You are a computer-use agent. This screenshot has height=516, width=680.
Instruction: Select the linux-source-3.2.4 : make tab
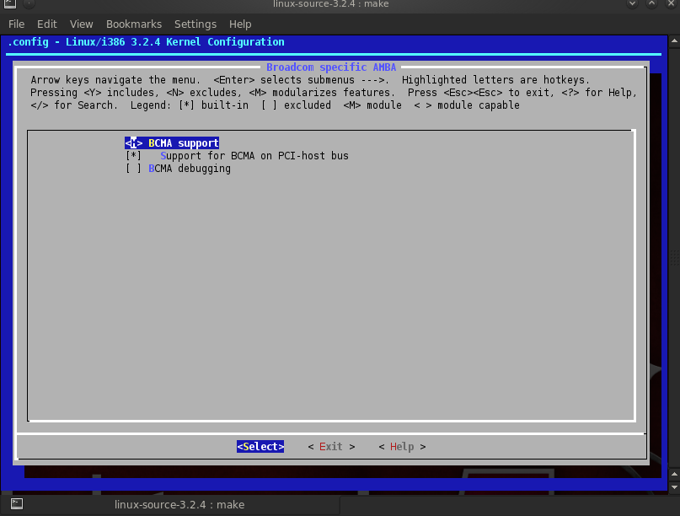pos(170,505)
